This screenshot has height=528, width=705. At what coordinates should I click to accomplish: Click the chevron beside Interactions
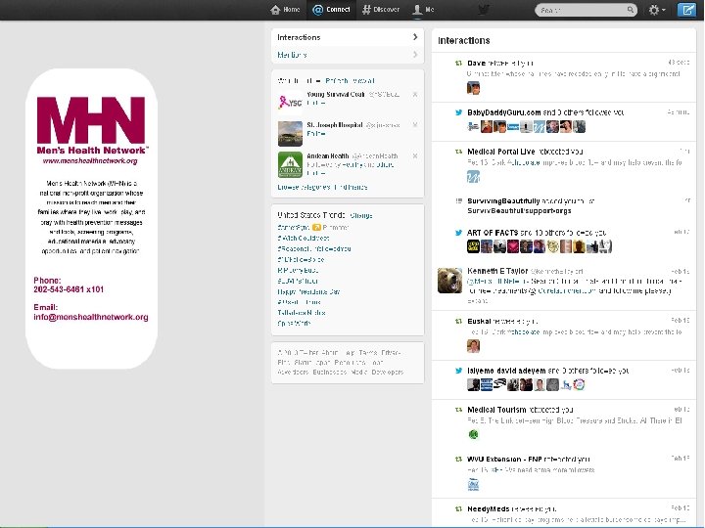(415, 37)
